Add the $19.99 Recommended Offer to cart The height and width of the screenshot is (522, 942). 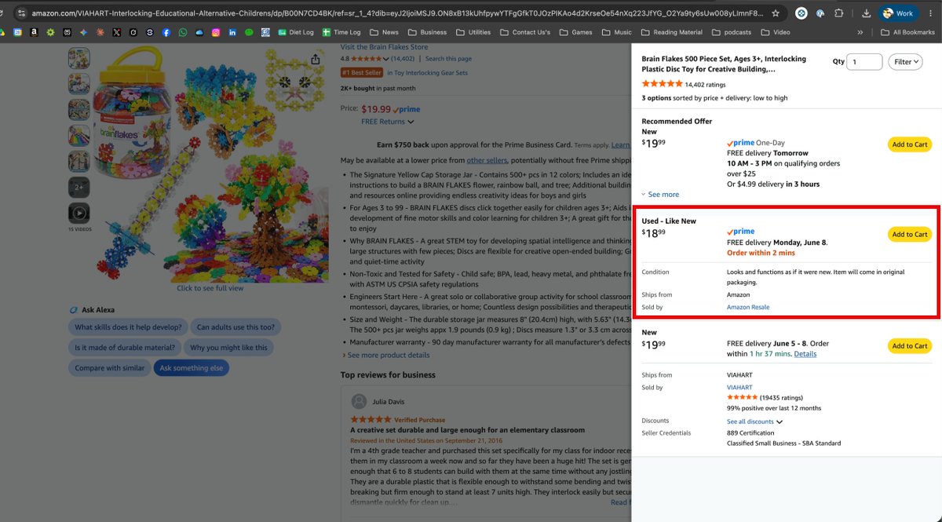click(x=910, y=144)
